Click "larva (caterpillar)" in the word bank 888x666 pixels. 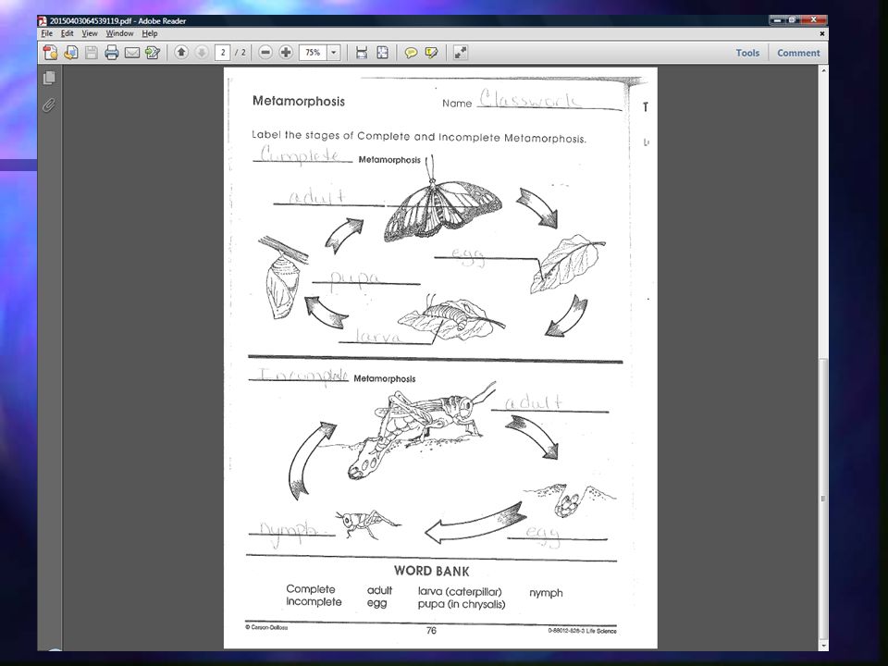click(x=460, y=591)
